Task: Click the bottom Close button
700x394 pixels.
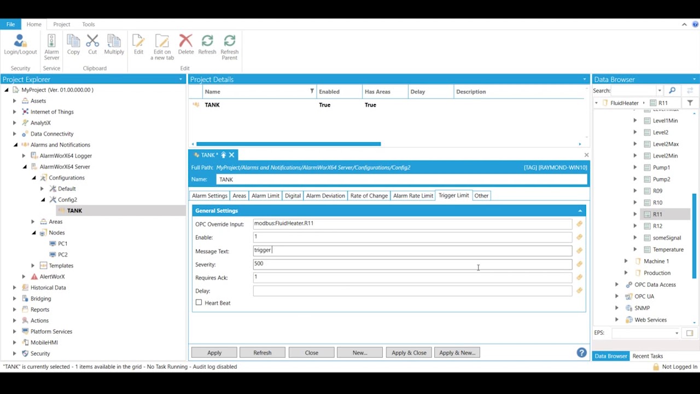Action: coord(312,352)
